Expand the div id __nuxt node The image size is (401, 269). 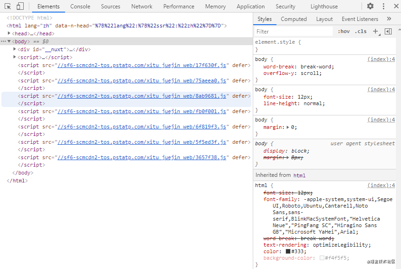14,49
